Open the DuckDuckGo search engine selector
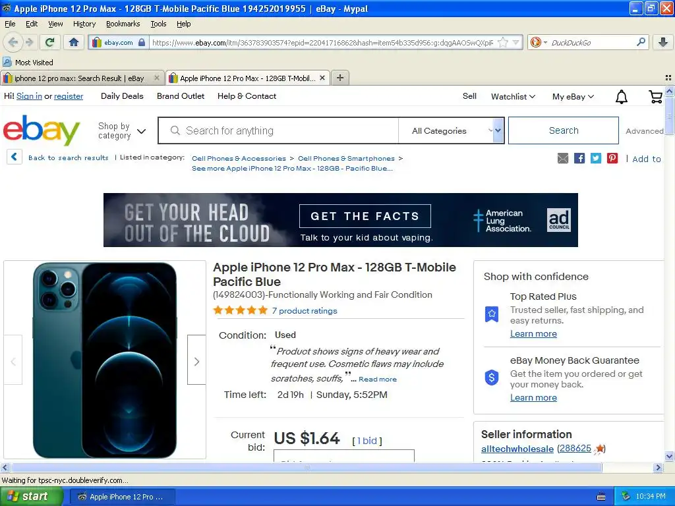This screenshot has width=675, height=506. click(538, 42)
